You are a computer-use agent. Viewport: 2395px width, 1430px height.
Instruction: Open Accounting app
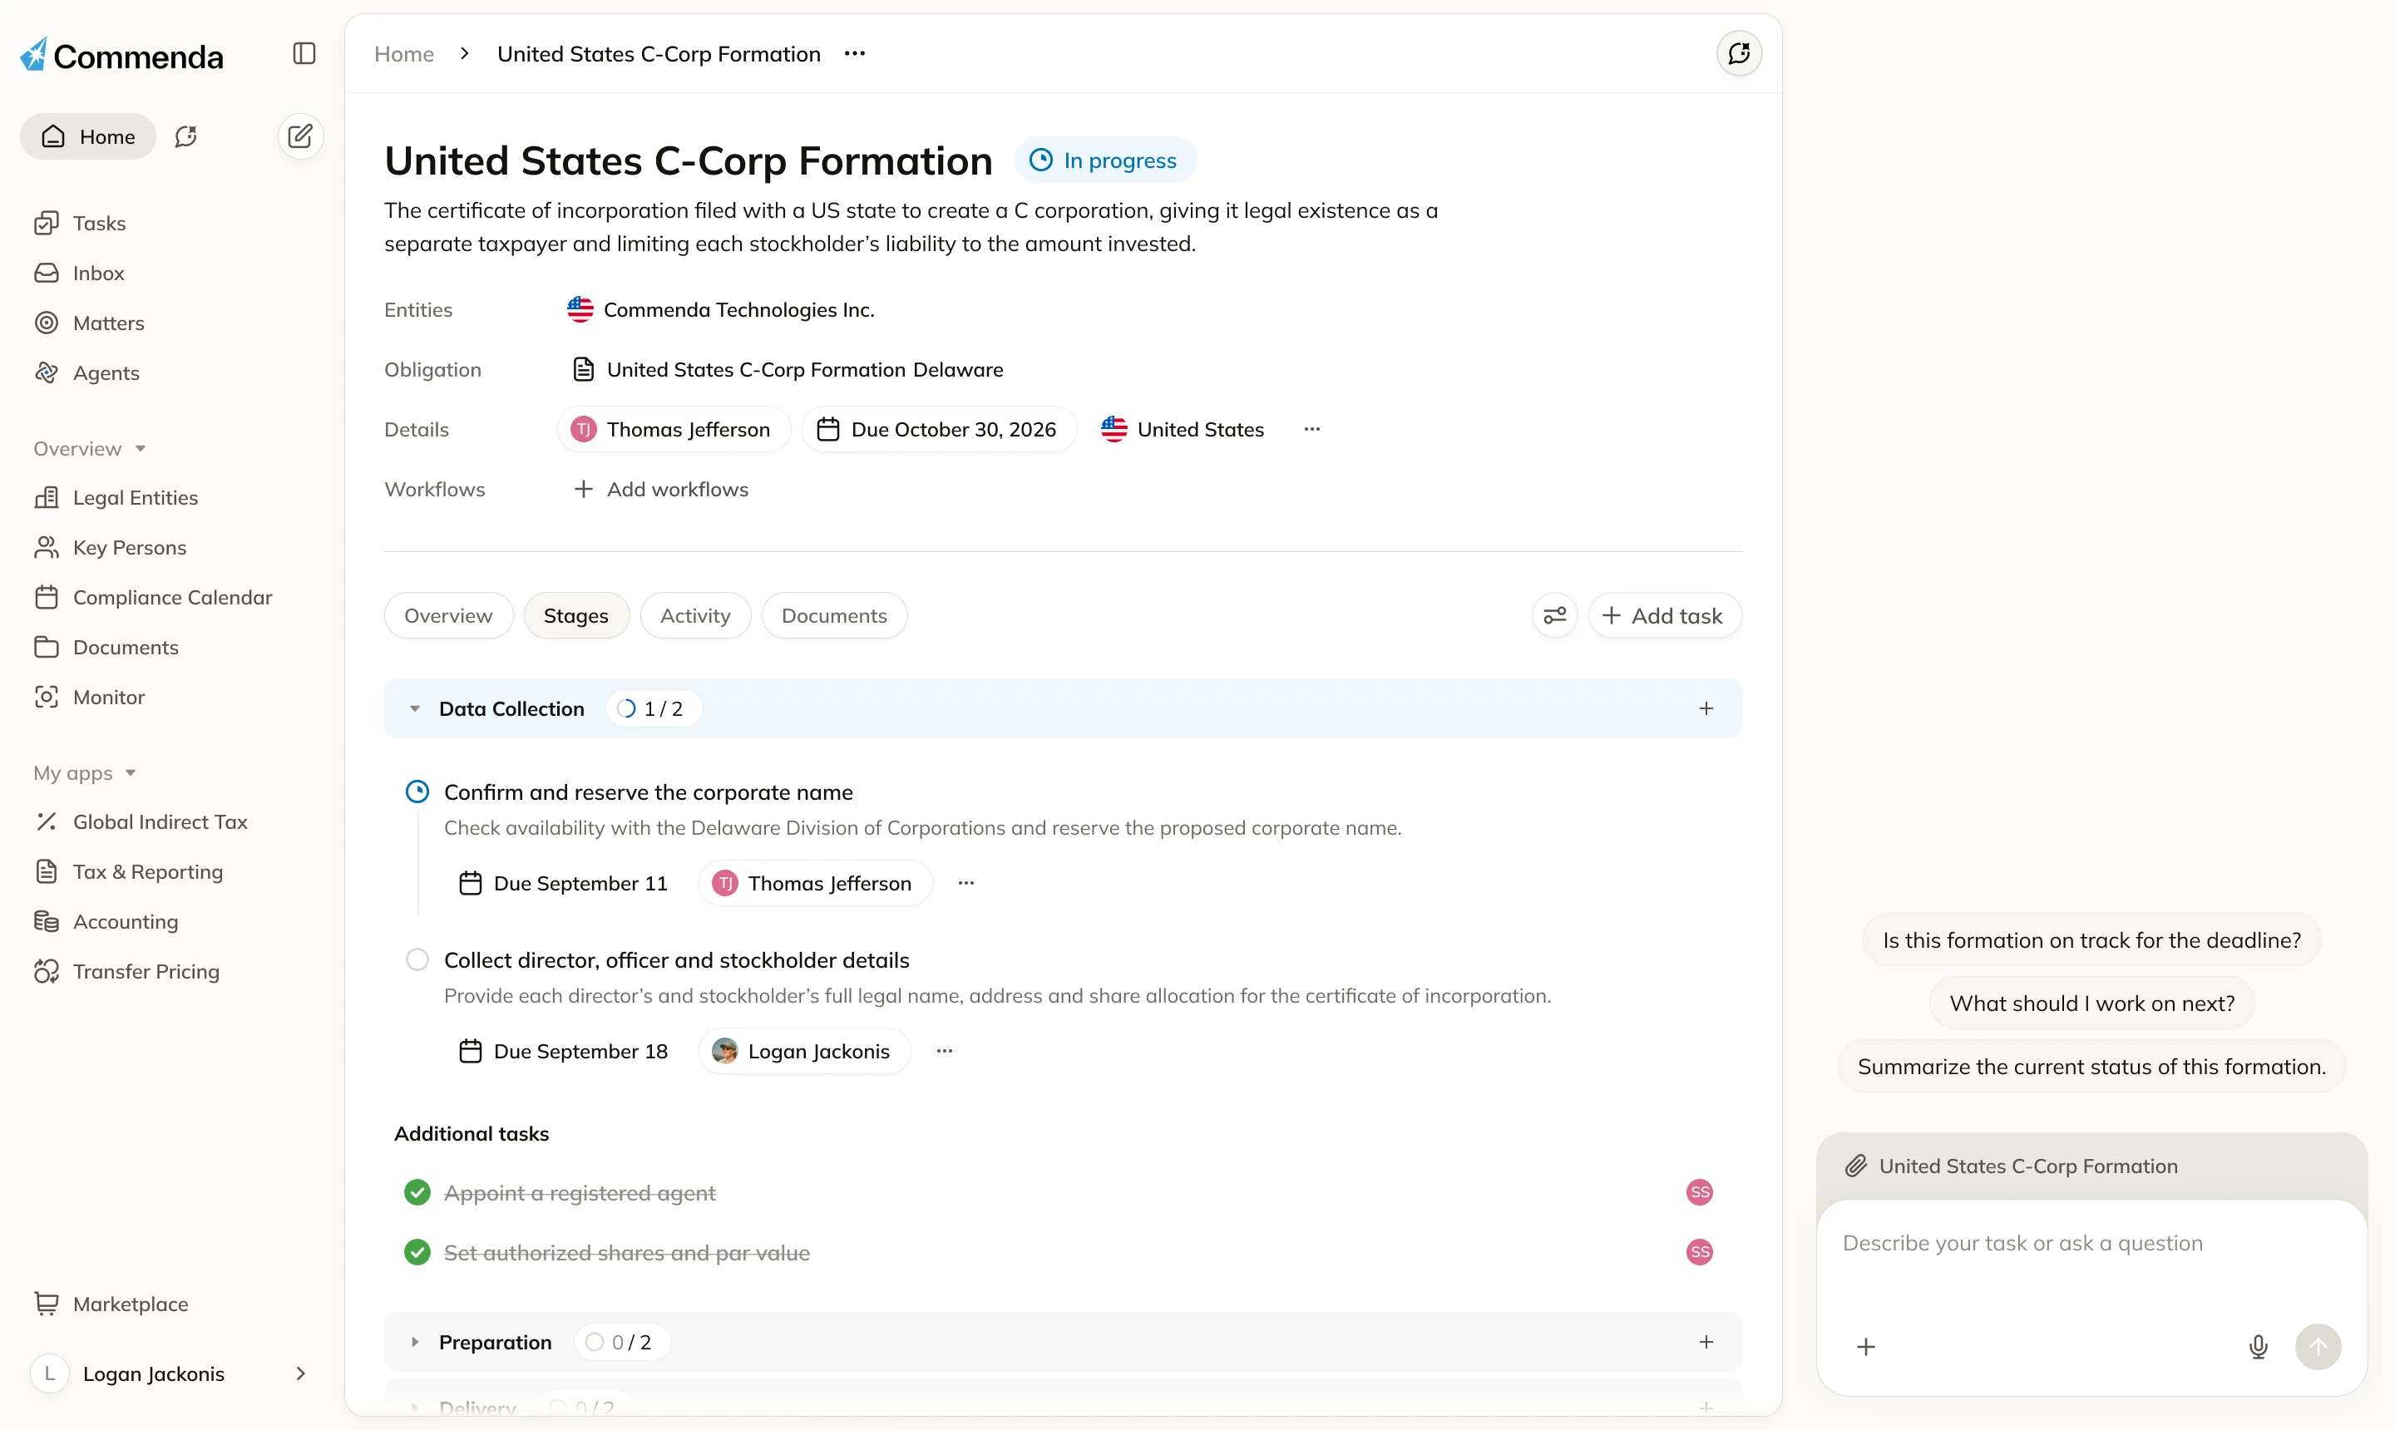[106, 922]
